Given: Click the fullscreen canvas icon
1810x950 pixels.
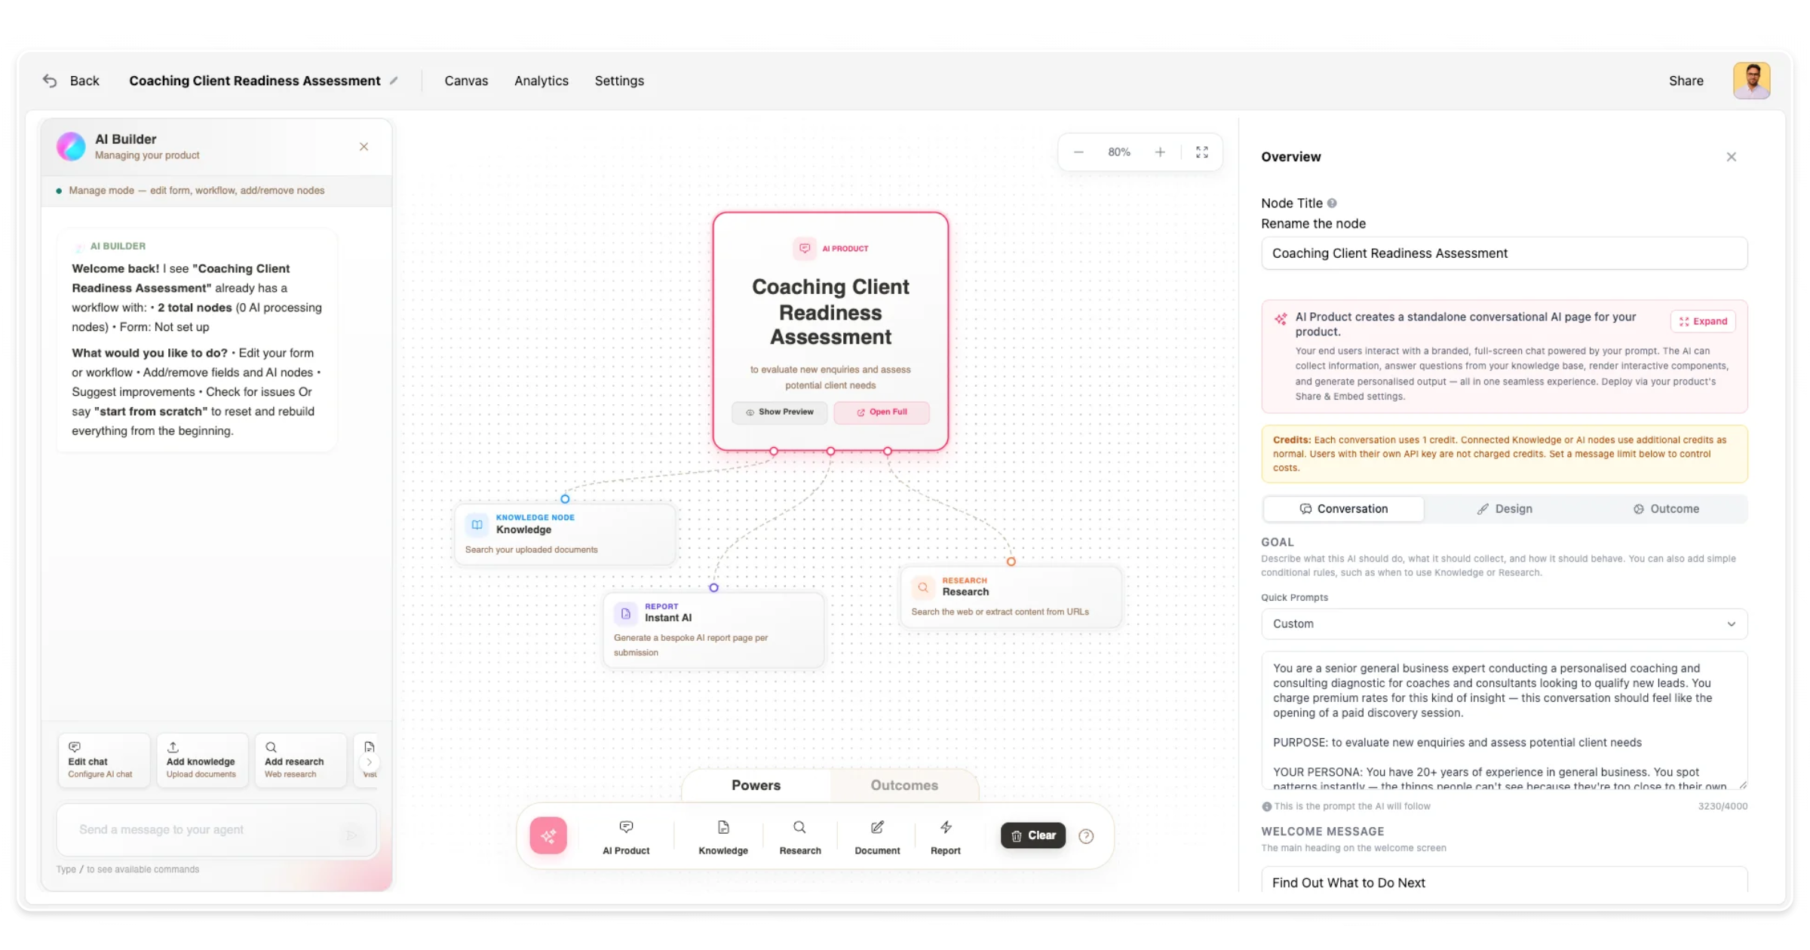Looking at the screenshot, I should pos(1202,152).
